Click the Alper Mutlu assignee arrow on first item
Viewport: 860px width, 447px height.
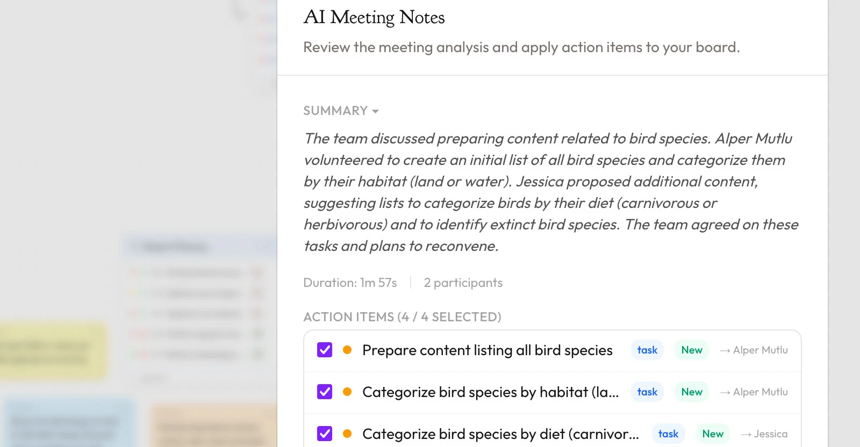725,350
